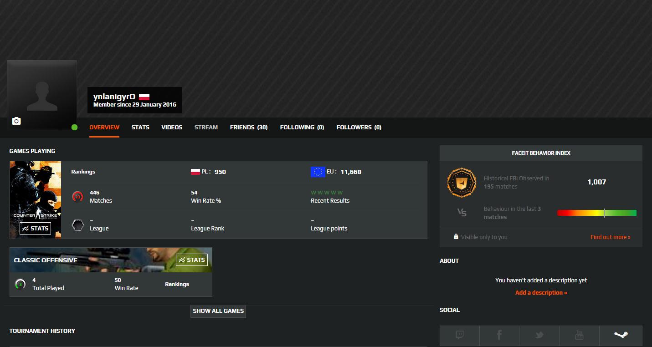Open the YouTube social link icon

[x=579, y=336]
